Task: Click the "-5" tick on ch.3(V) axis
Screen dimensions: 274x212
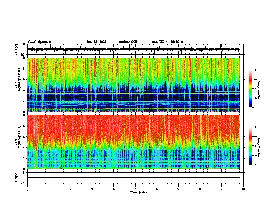Action: 23,183
